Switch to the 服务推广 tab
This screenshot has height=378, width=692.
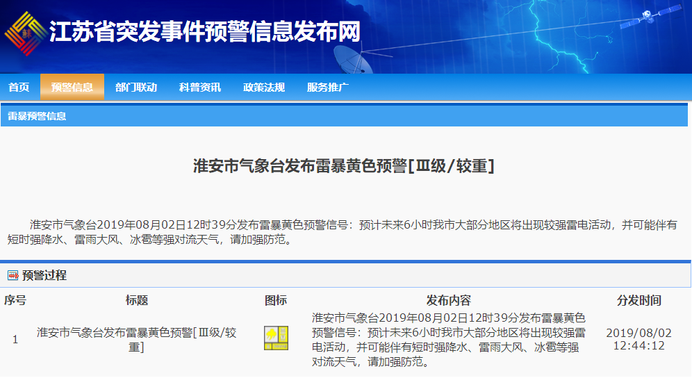click(x=327, y=88)
